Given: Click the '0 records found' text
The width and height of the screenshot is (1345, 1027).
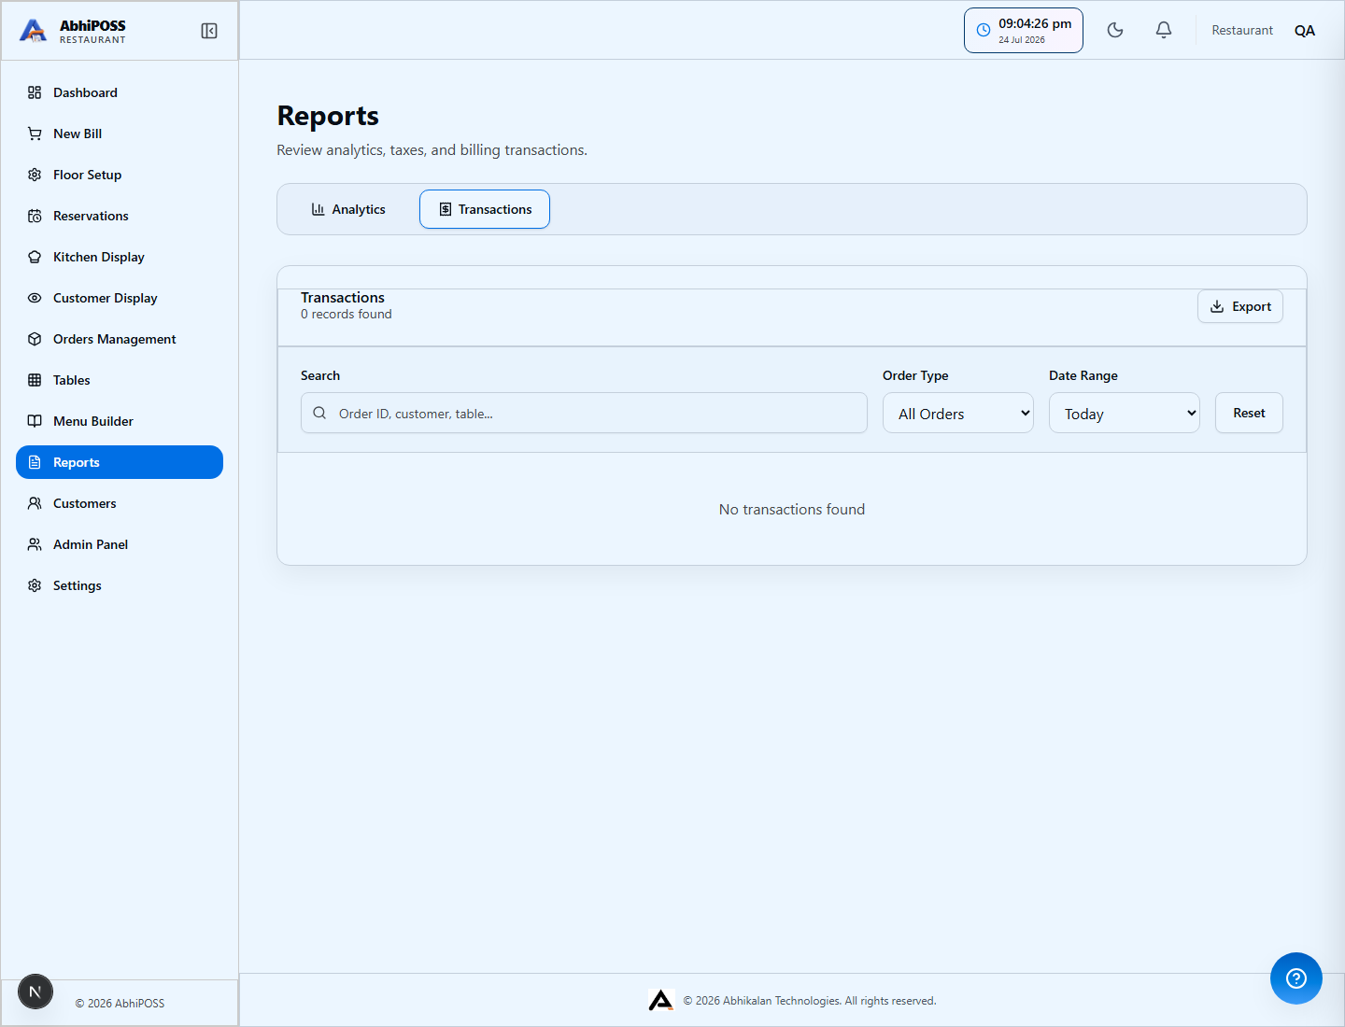Looking at the screenshot, I should click(347, 315).
